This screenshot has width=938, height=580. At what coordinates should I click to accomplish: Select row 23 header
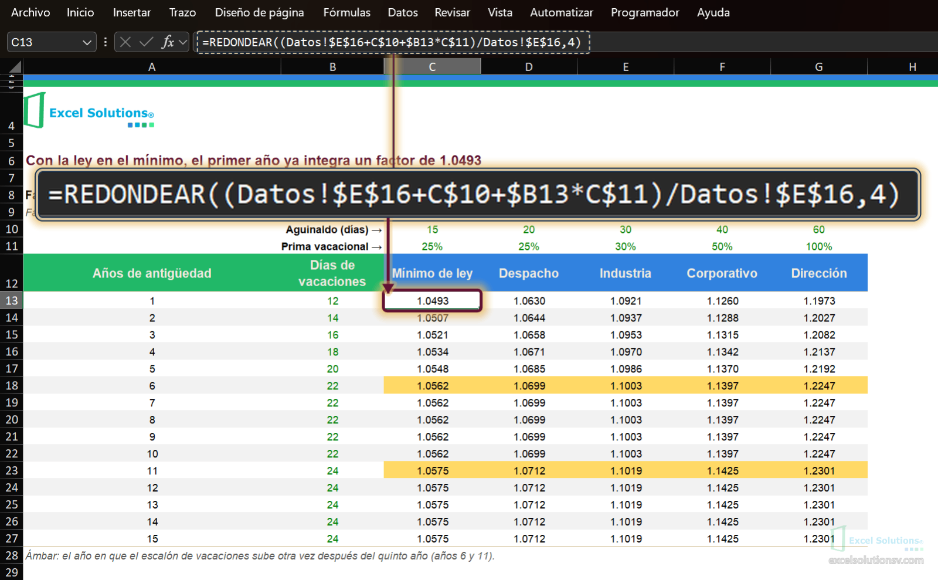[x=12, y=470]
